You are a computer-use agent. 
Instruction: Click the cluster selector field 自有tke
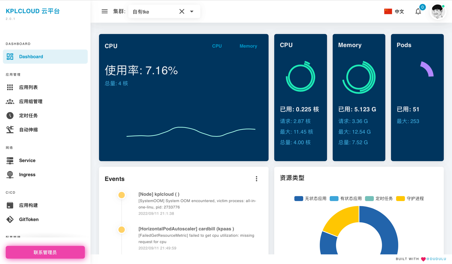(x=164, y=11)
